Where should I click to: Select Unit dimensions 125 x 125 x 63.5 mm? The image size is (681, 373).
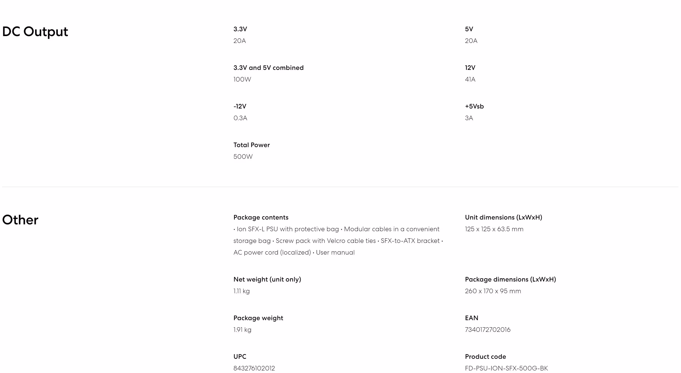494,229
